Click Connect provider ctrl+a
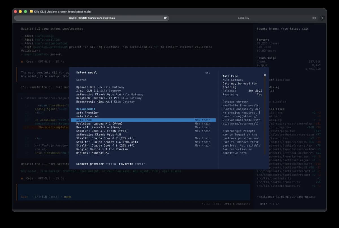 (96, 164)
